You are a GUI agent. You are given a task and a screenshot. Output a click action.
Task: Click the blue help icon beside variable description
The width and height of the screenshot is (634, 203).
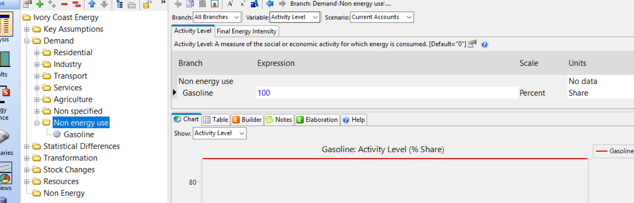pos(484,44)
